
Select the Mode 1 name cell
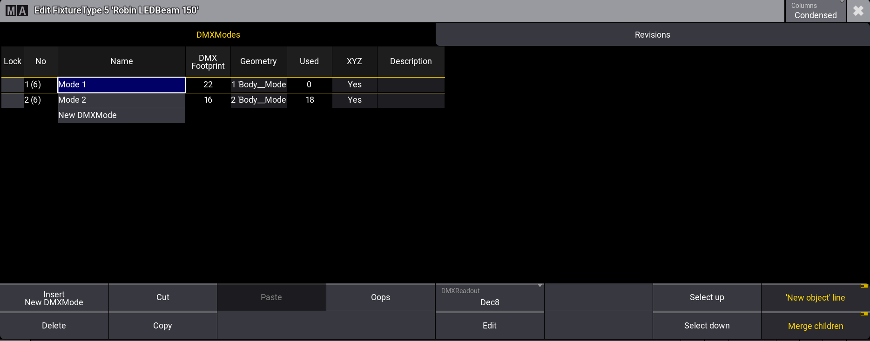tap(121, 85)
